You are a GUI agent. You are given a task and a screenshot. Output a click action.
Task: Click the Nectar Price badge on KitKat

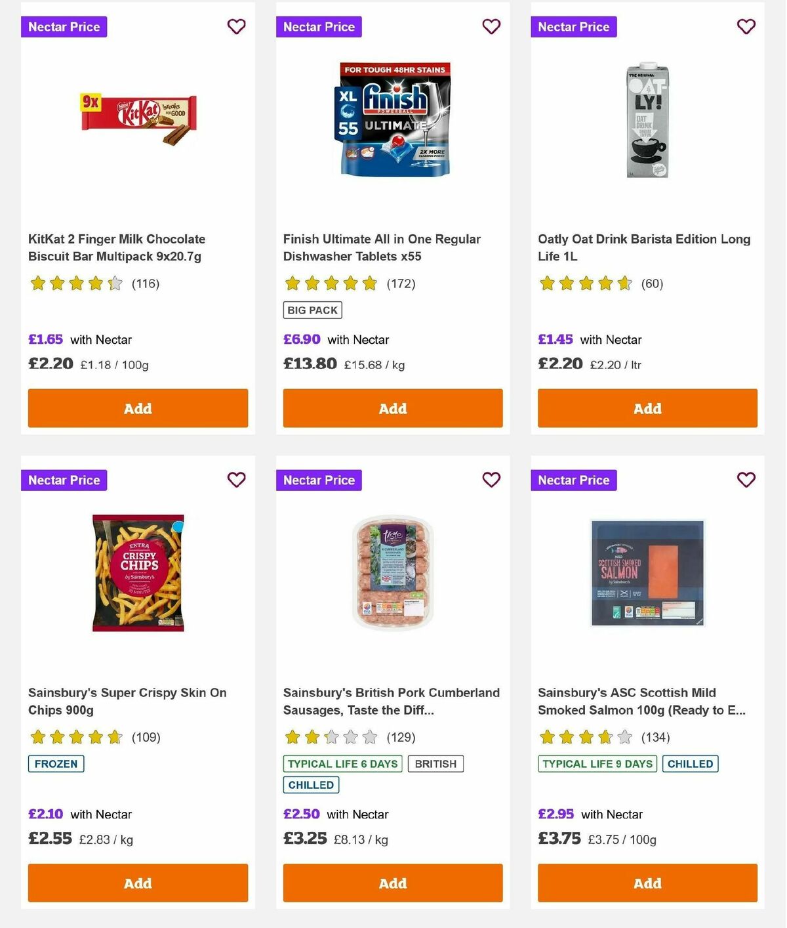(64, 26)
